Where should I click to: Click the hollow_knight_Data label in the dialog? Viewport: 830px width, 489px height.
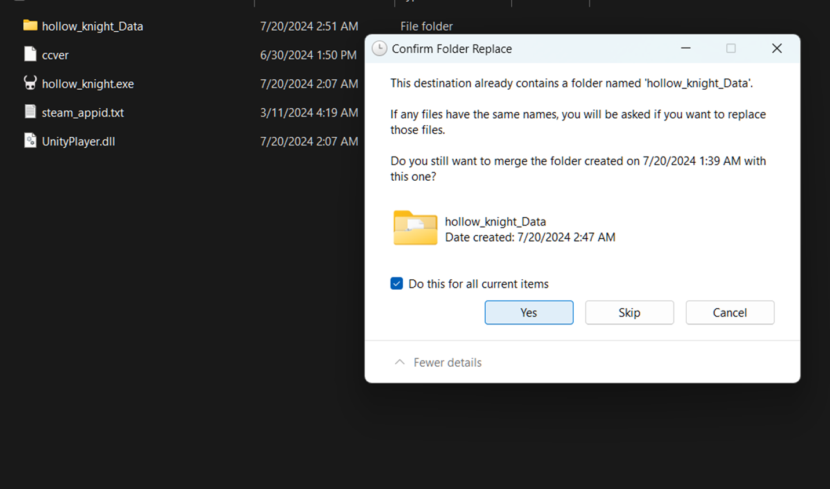[496, 221]
